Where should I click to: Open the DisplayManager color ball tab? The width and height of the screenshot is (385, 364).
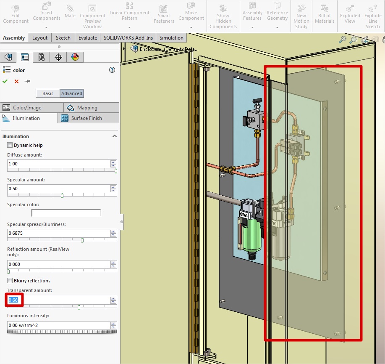coord(75,57)
